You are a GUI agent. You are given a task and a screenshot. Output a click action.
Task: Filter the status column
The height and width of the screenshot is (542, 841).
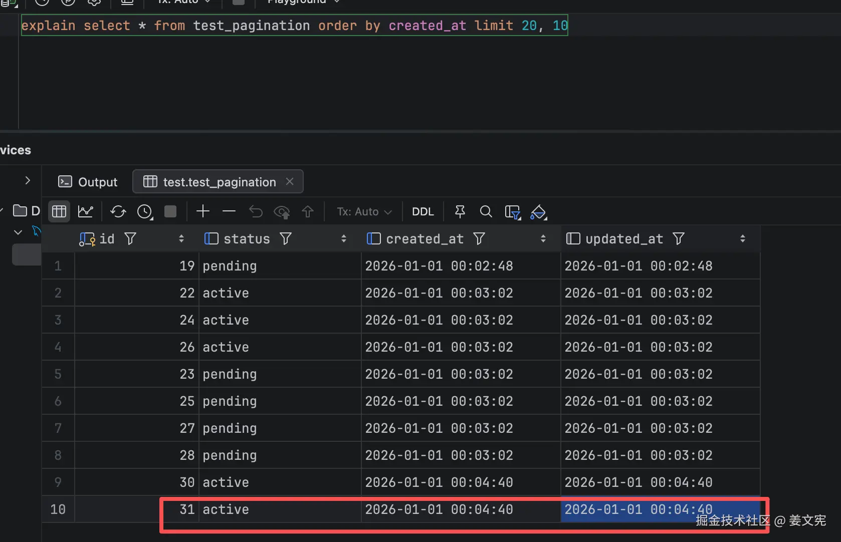tap(286, 239)
